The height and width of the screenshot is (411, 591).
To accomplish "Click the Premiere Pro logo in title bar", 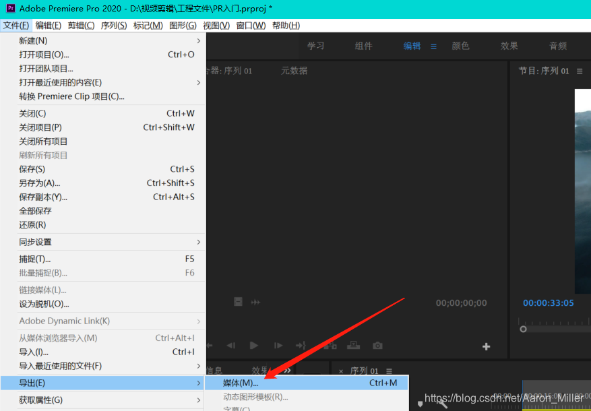I will [x=11, y=7].
